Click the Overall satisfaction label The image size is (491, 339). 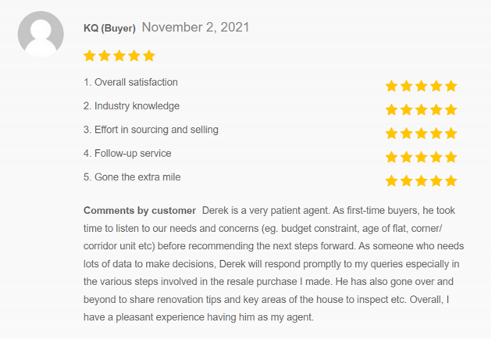130,82
